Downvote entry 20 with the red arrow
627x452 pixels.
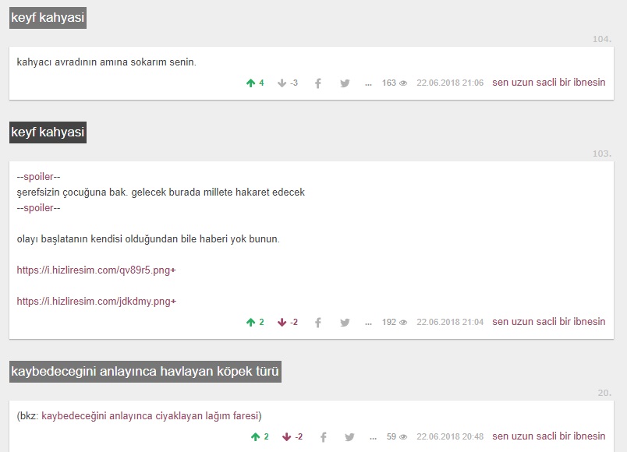coord(287,436)
